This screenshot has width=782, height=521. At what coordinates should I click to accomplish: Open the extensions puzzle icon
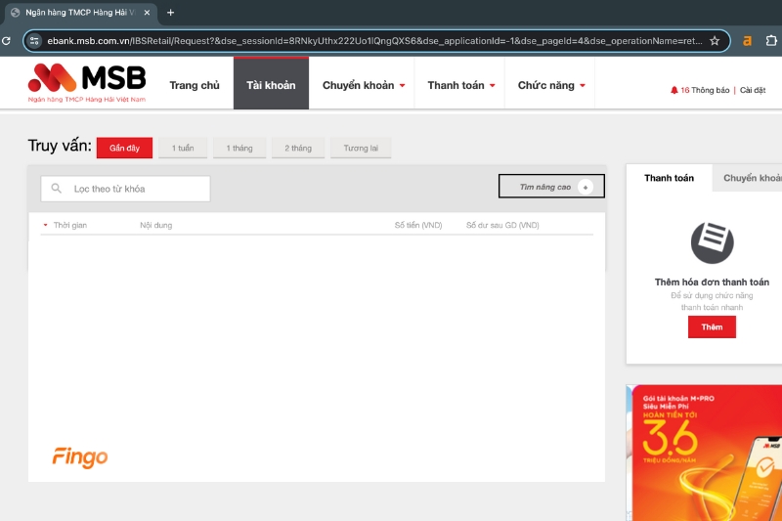[771, 41]
